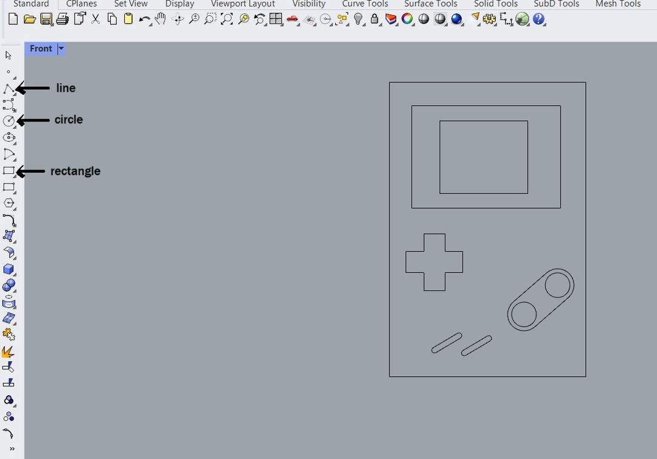Switch to the Surface Tools tab

431,4
